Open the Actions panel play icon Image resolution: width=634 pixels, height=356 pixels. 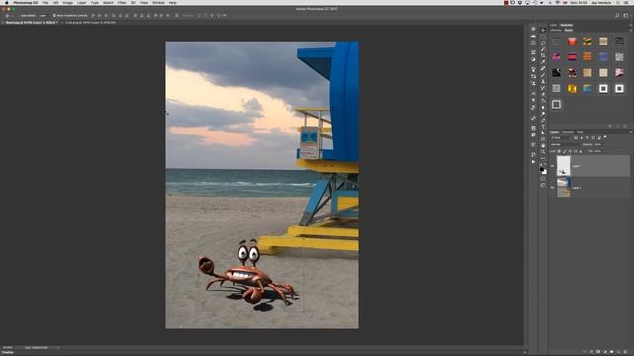(x=533, y=162)
